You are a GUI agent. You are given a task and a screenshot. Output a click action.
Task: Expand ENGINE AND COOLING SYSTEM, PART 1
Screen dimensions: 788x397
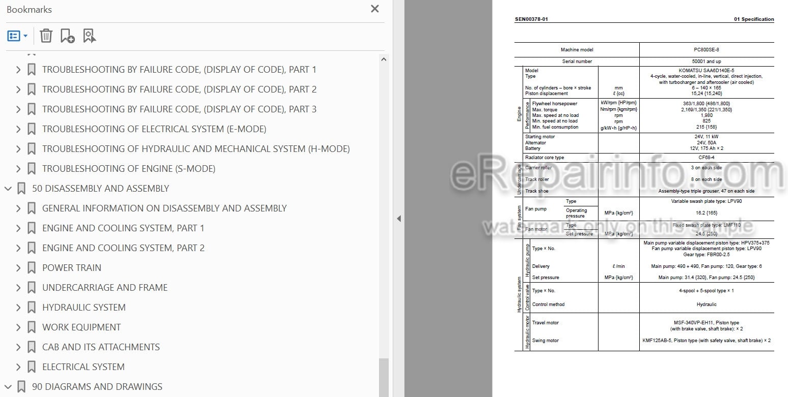point(18,228)
